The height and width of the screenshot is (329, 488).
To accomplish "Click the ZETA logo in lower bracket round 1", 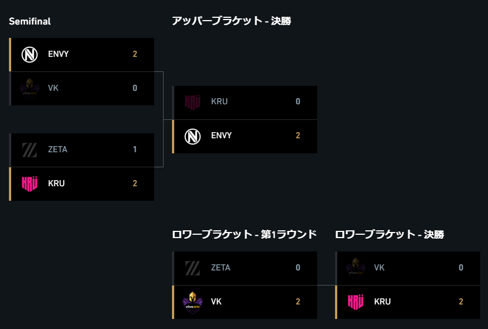I will point(193,268).
